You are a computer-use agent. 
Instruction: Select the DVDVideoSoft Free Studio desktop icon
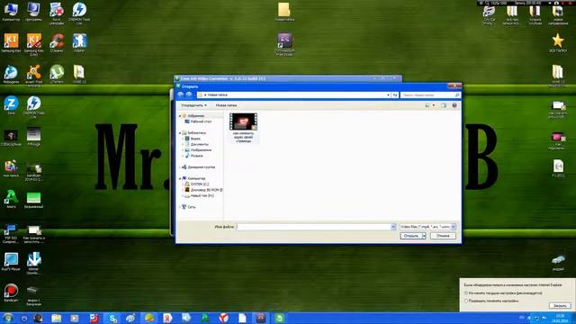[284, 44]
